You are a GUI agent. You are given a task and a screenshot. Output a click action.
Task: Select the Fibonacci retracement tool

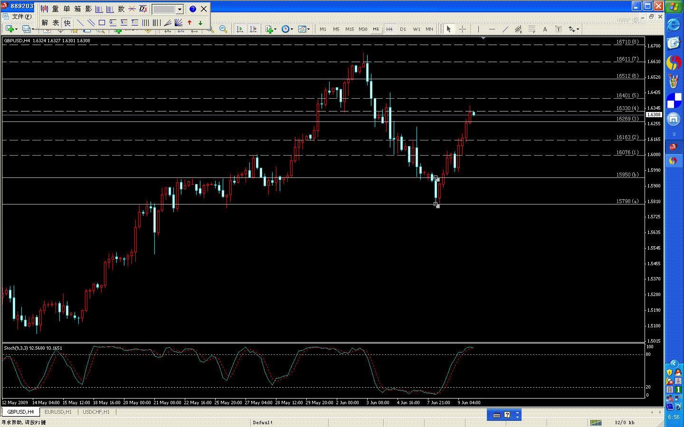point(532,29)
